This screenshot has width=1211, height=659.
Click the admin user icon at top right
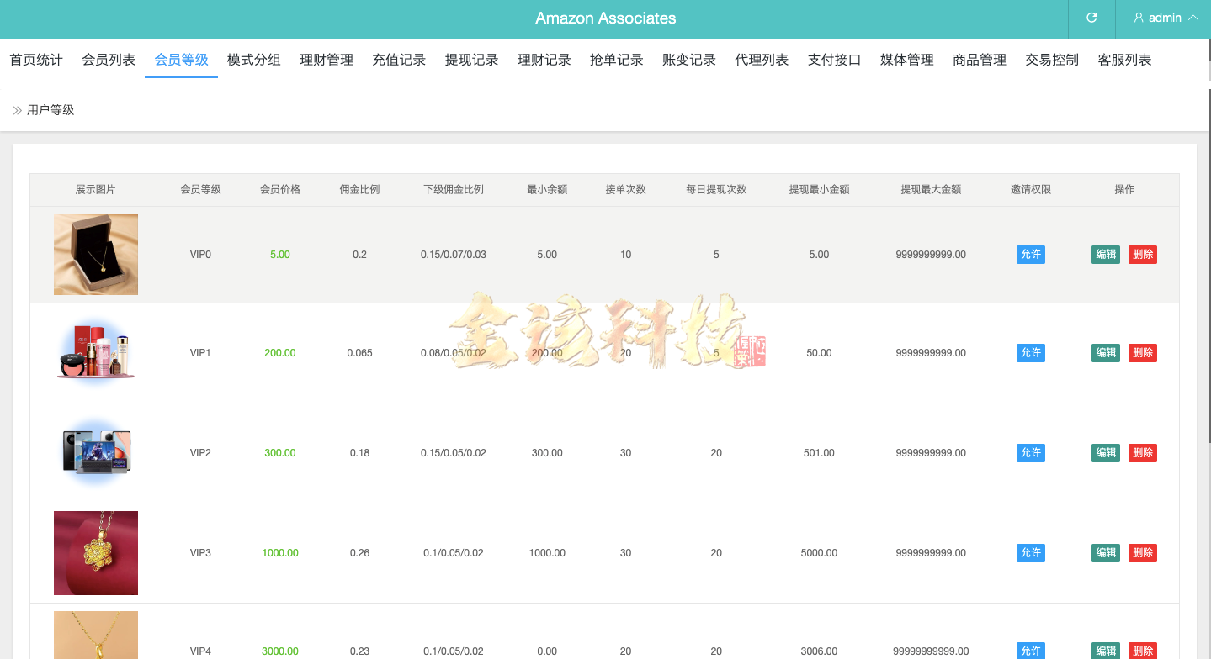click(1139, 18)
